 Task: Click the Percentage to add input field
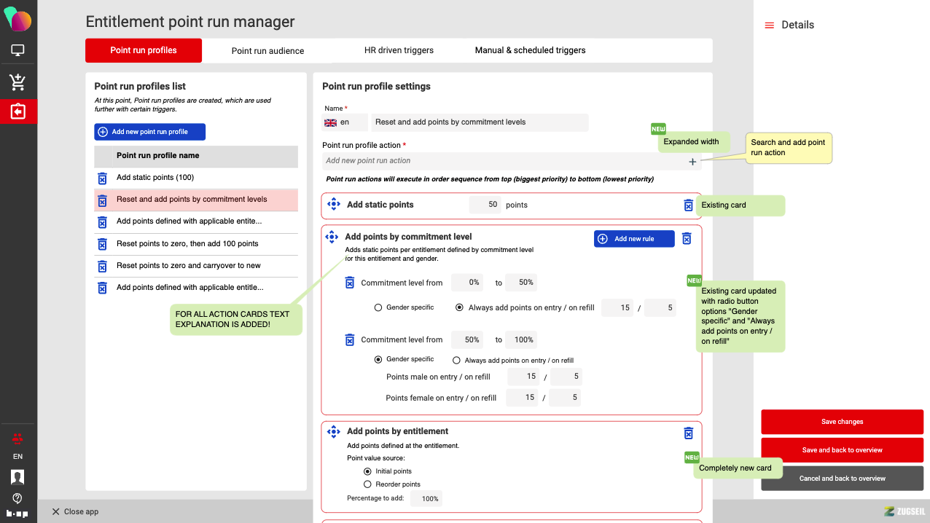coord(426,499)
